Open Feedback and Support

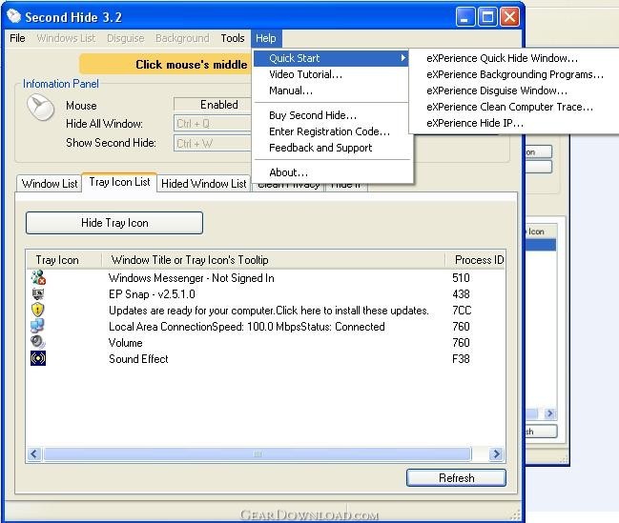(320, 148)
